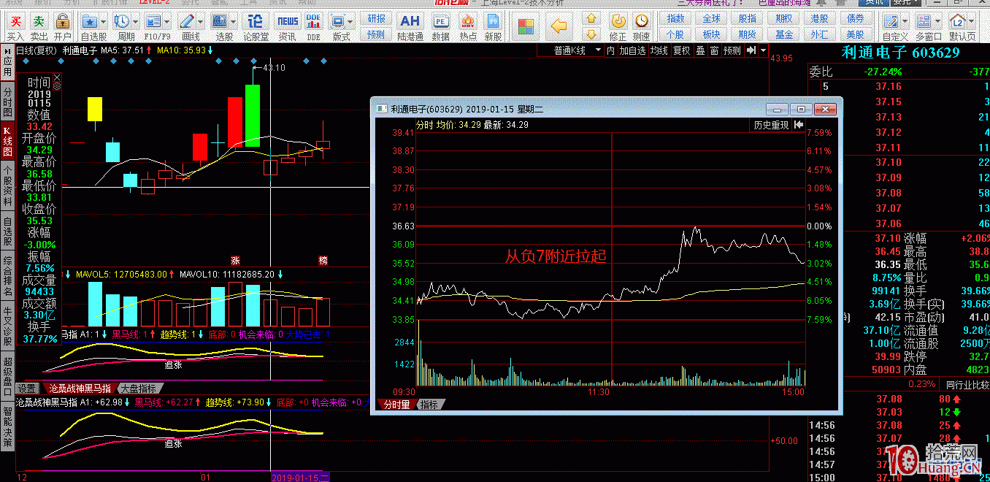Switch to K线图 sidebar tab
Viewport: 990px width, 482px height.
tap(7, 142)
